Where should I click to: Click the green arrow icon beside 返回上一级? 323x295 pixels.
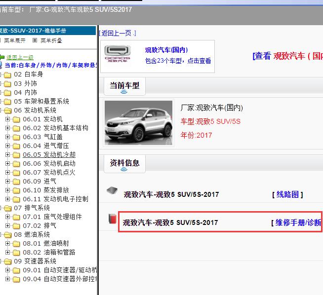point(2,57)
